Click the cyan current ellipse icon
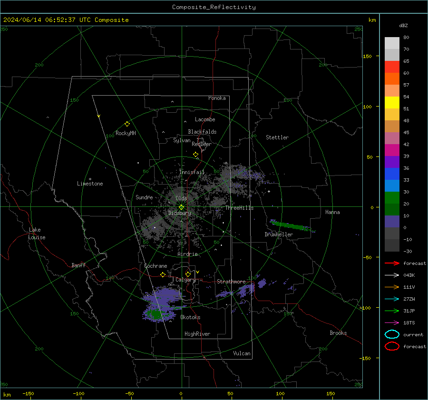The image size is (428, 400). click(392, 334)
